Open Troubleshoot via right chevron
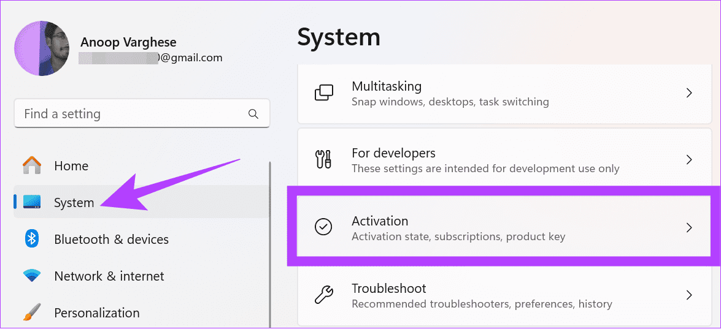This screenshot has height=329, width=721. (x=688, y=295)
